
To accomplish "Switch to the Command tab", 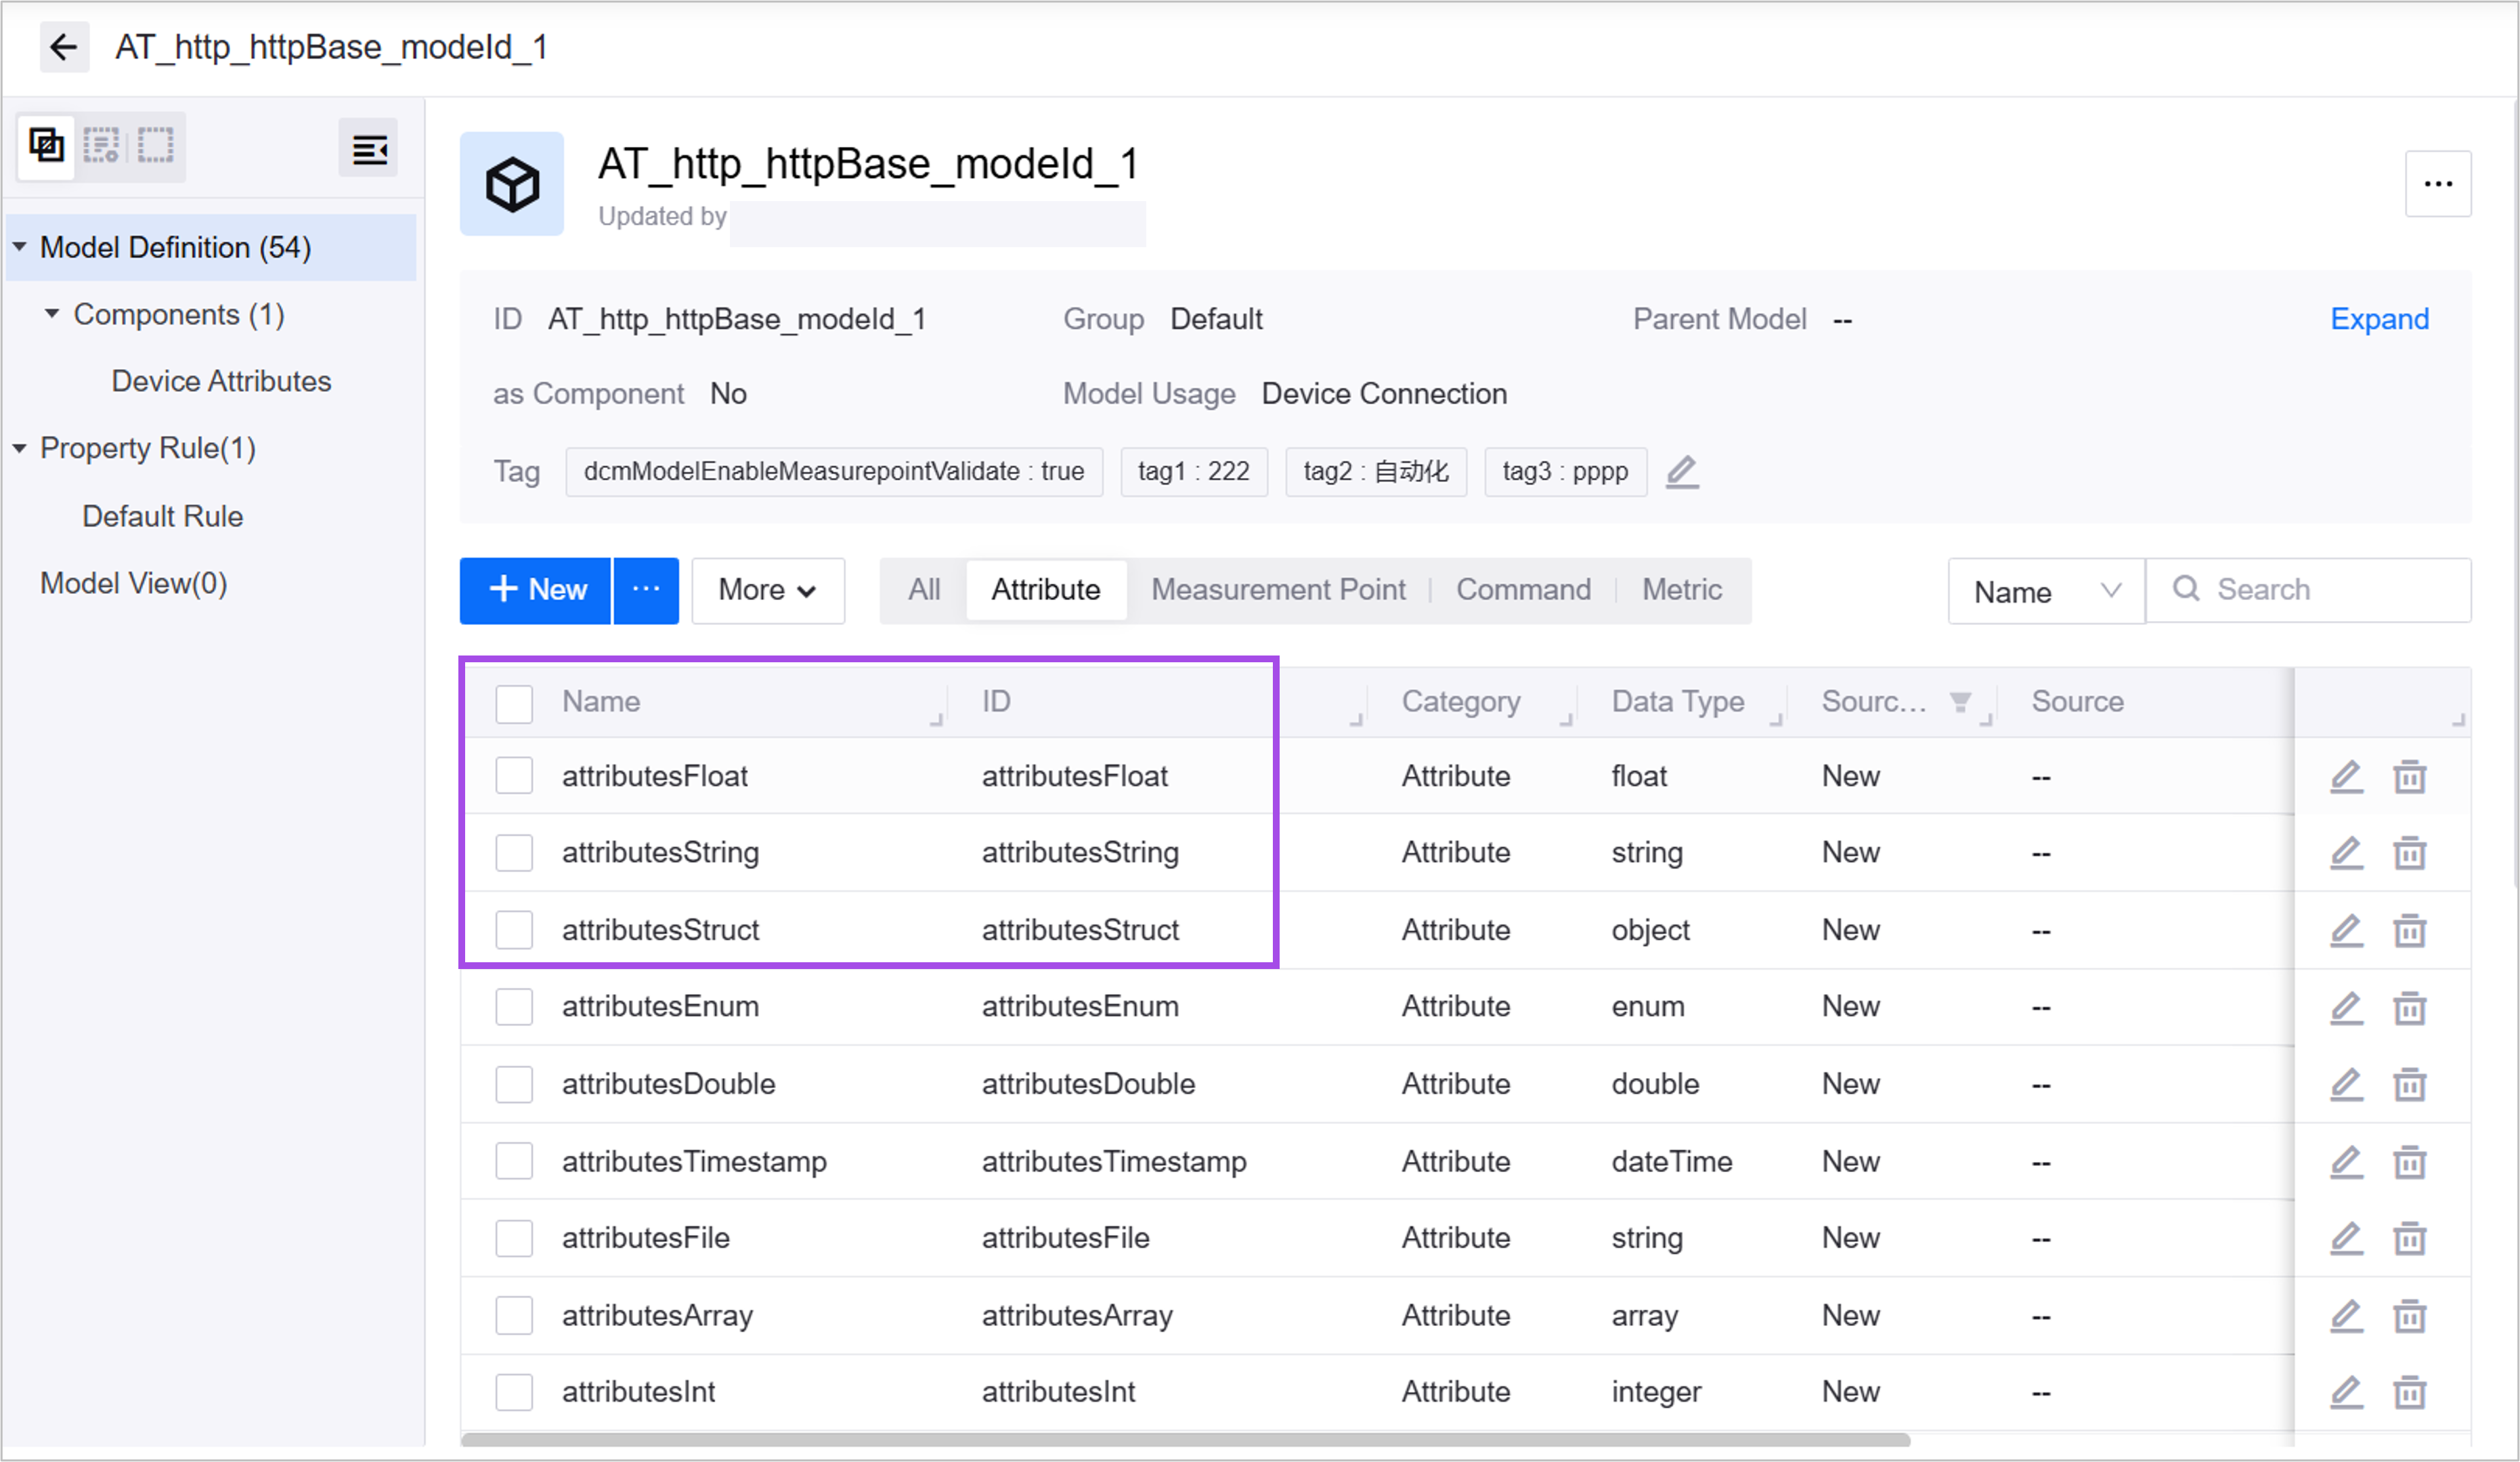I will [1522, 590].
